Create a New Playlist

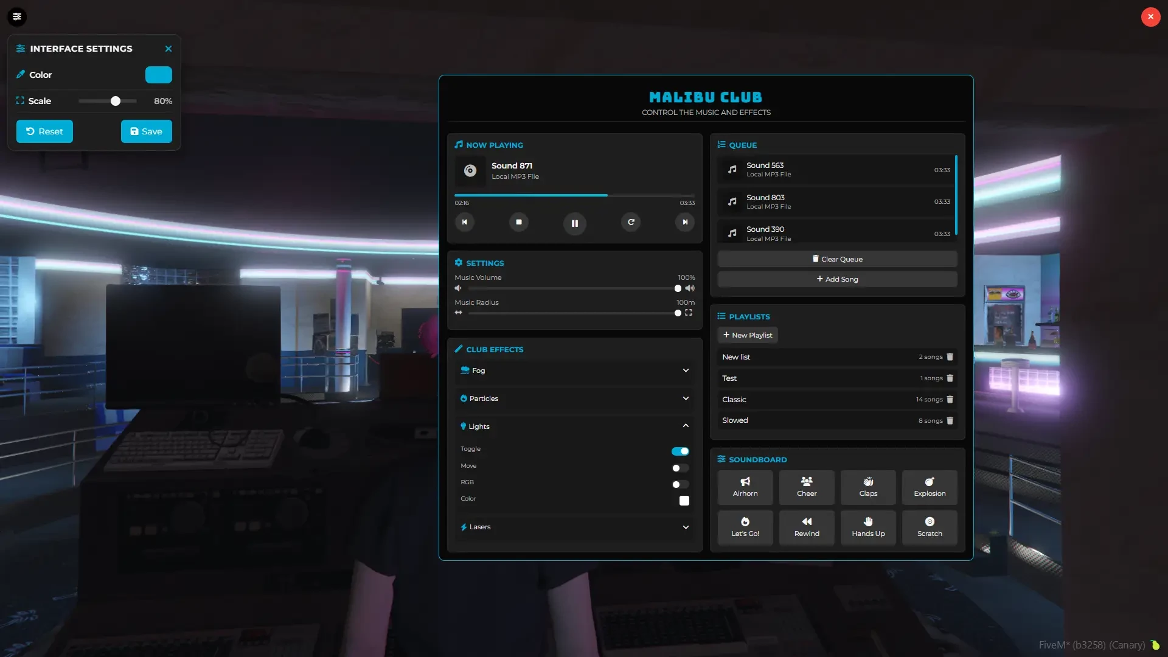[x=748, y=335]
